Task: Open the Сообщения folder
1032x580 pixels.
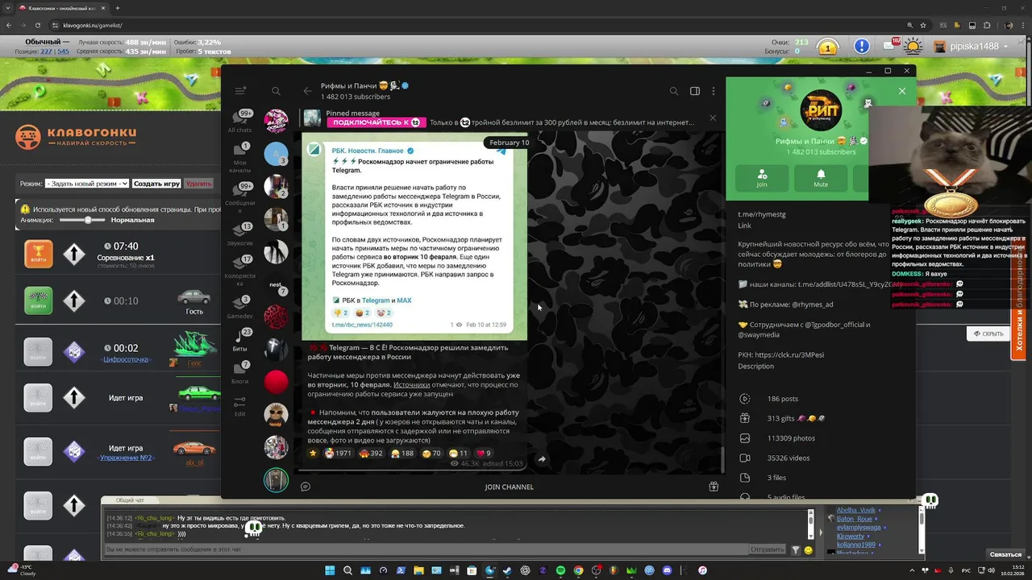Action: point(240,197)
